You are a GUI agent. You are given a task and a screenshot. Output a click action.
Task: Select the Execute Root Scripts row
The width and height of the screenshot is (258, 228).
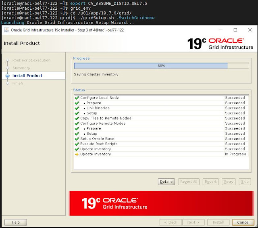coord(161,144)
